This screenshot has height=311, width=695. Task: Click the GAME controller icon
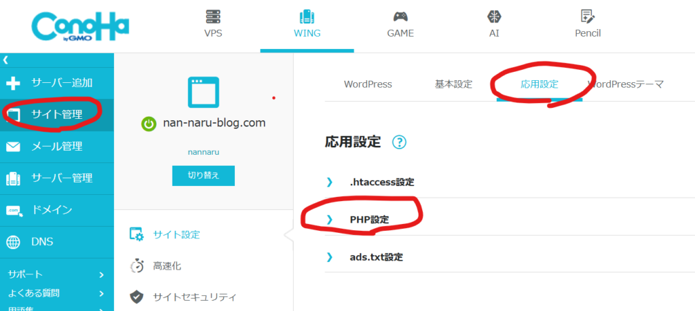click(400, 17)
